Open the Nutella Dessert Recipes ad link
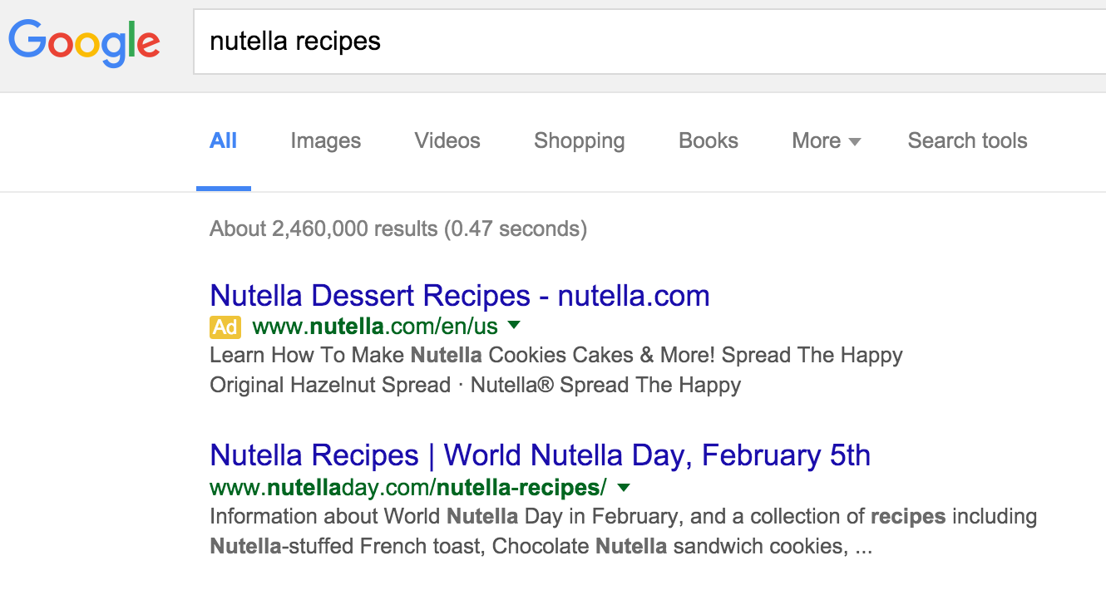The width and height of the screenshot is (1106, 590). coord(459,296)
